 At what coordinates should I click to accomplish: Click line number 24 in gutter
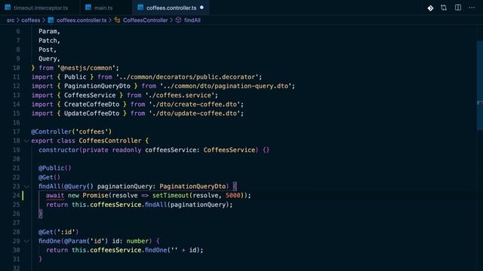(x=16, y=196)
